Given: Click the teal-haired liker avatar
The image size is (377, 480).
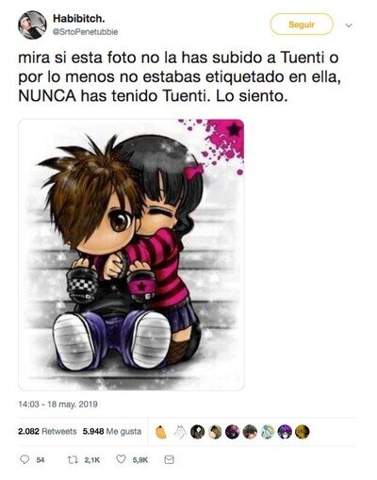Looking at the screenshot, I should pyautogui.click(x=268, y=432).
